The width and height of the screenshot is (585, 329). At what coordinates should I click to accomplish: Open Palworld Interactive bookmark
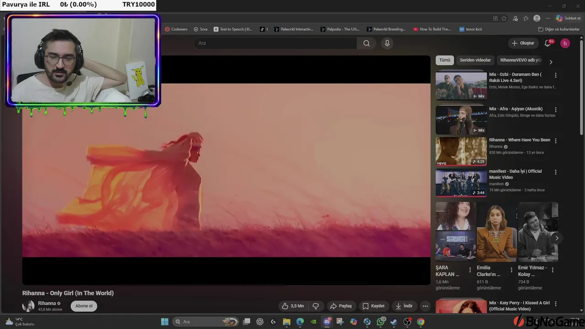294,29
